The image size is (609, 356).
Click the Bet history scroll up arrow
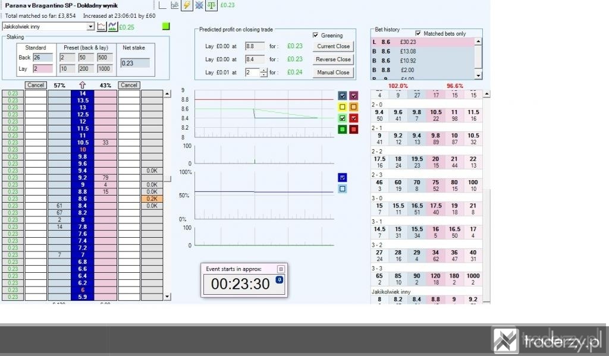pos(479,42)
